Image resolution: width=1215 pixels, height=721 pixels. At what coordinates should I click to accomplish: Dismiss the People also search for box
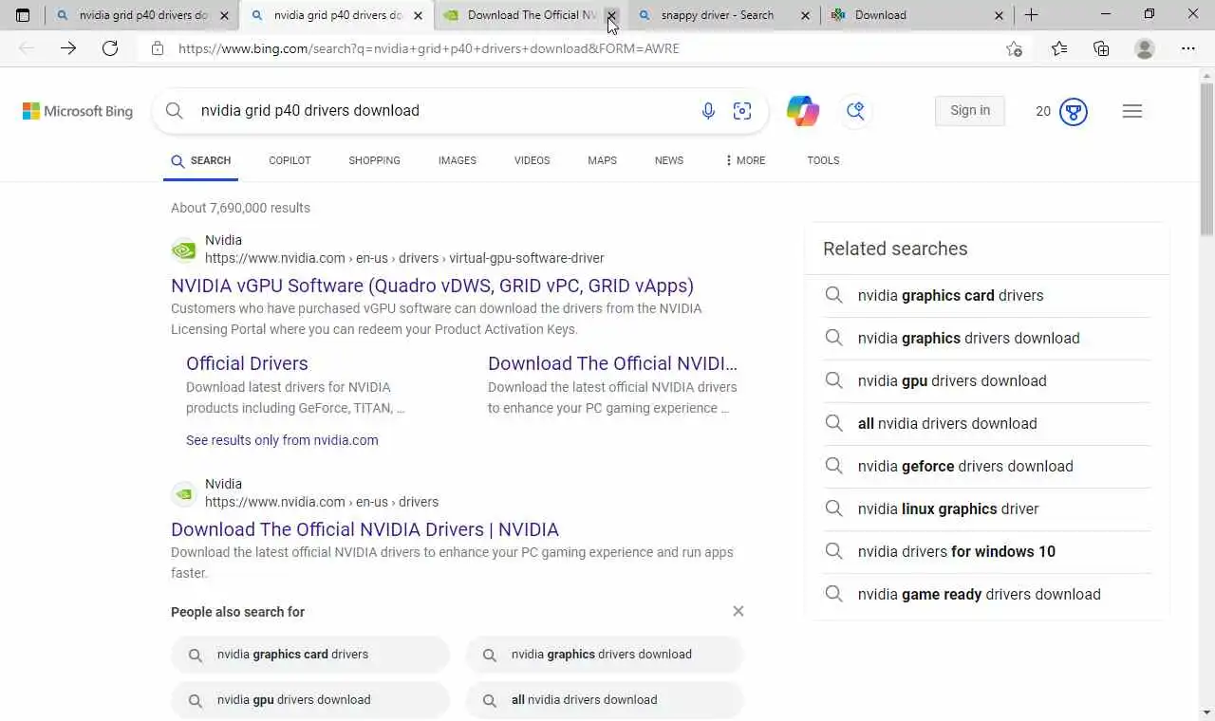click(738, 611)
